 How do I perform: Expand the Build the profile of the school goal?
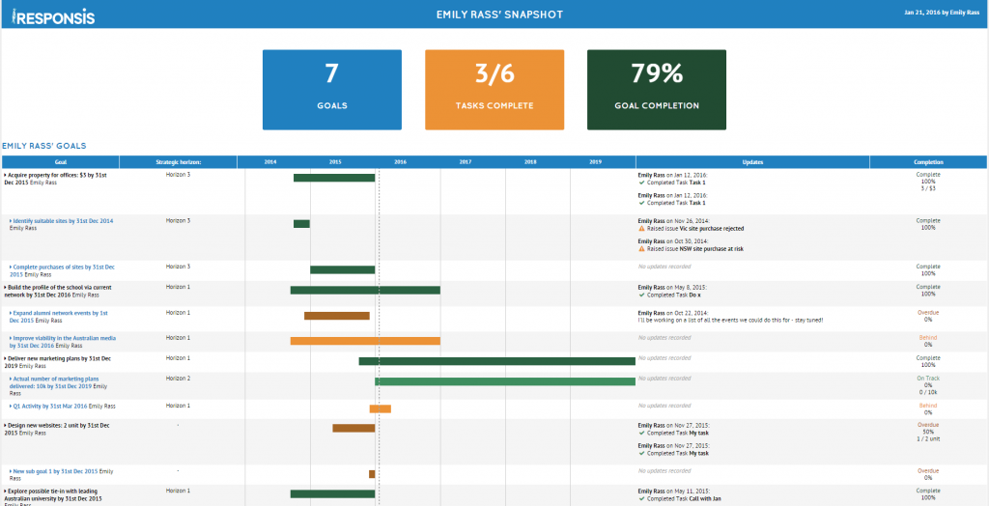[x=5, y=287]
